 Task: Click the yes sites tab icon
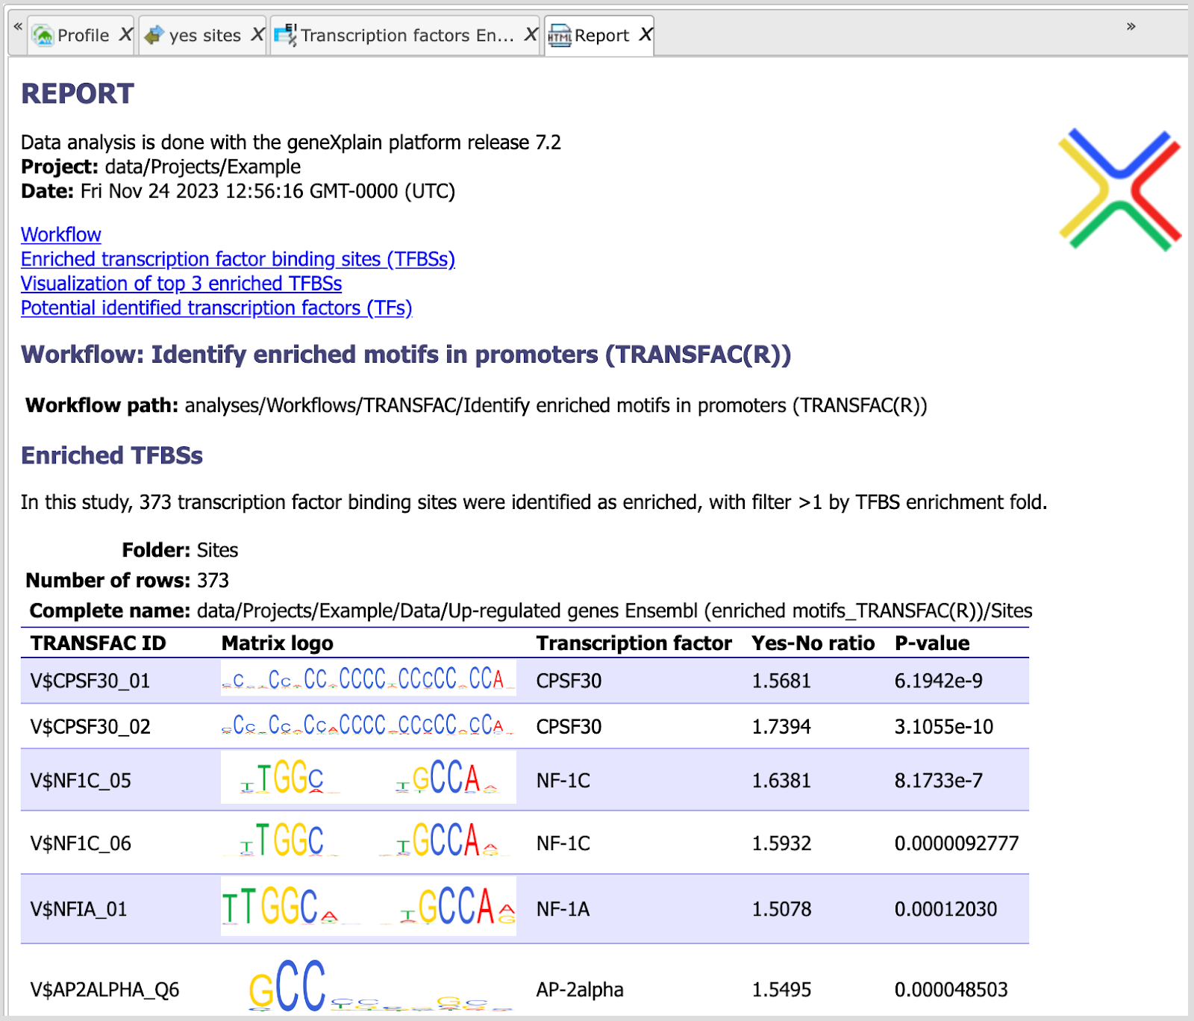(x=154, y=35)
